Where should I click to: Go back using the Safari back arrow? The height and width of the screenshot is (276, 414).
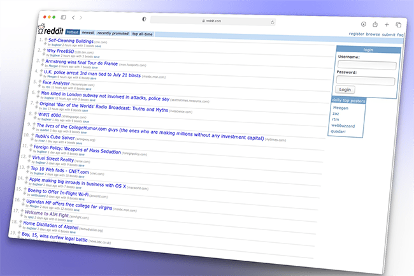73,17
